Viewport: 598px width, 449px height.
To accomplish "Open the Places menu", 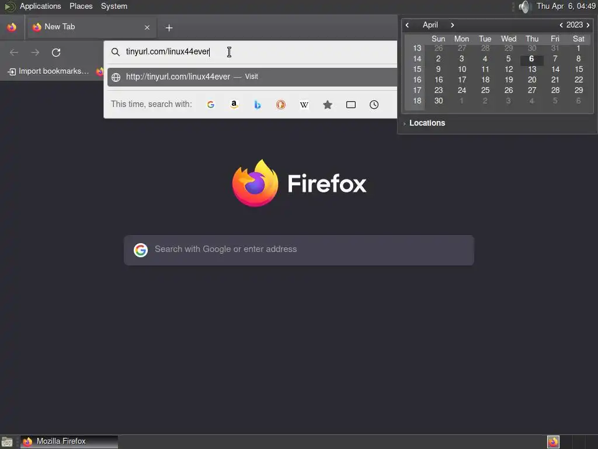I will point(81,6).
